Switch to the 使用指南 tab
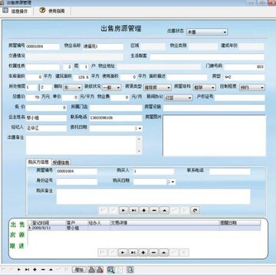The width and height of the screenshot is (276, 276). 53,11
